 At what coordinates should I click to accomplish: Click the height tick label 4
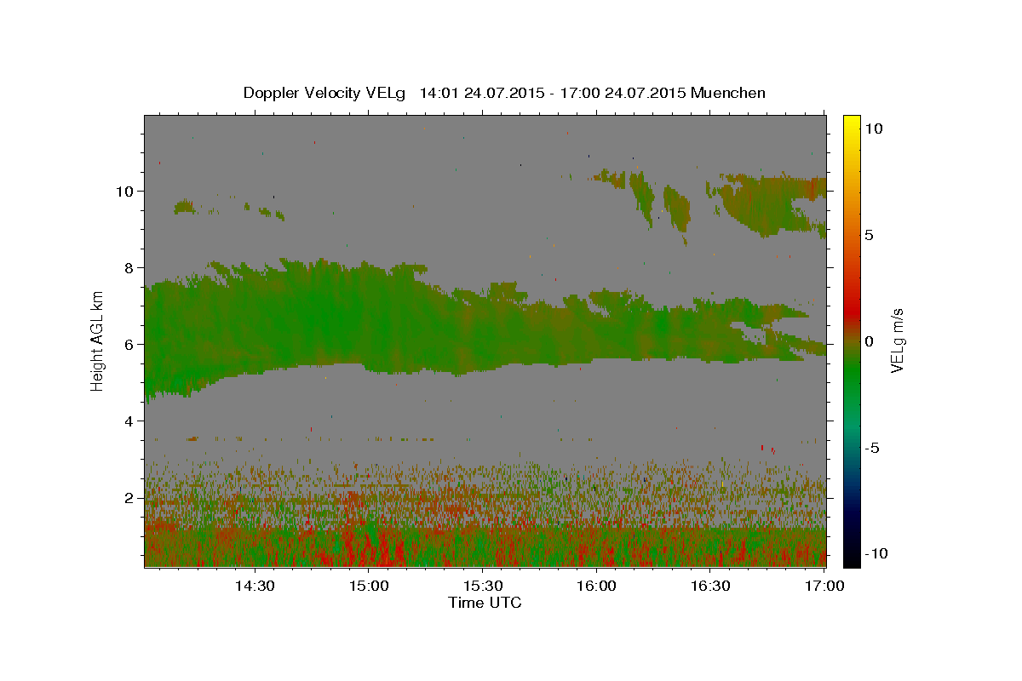[x=129, y=421]
